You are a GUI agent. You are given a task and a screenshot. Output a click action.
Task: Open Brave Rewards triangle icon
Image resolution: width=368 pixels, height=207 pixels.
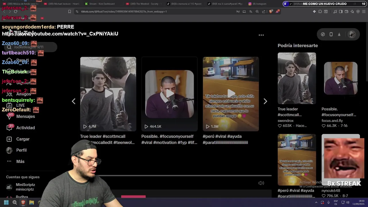[277, 11]
